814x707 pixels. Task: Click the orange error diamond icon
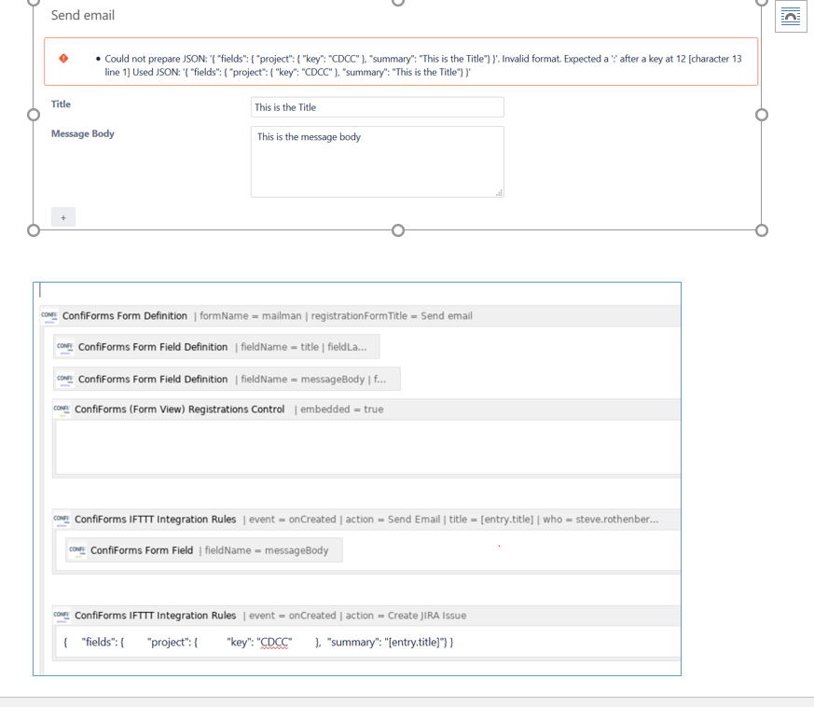pyautogui.click(x=63, y=58)
